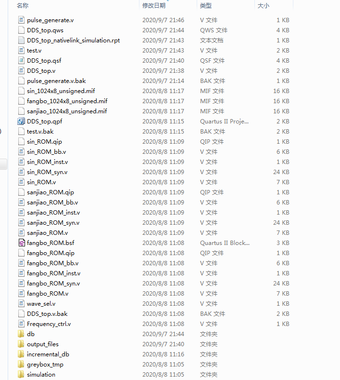Click the db folder icon
Viewport: 340px width, 380px height.
tap(21, 334)
